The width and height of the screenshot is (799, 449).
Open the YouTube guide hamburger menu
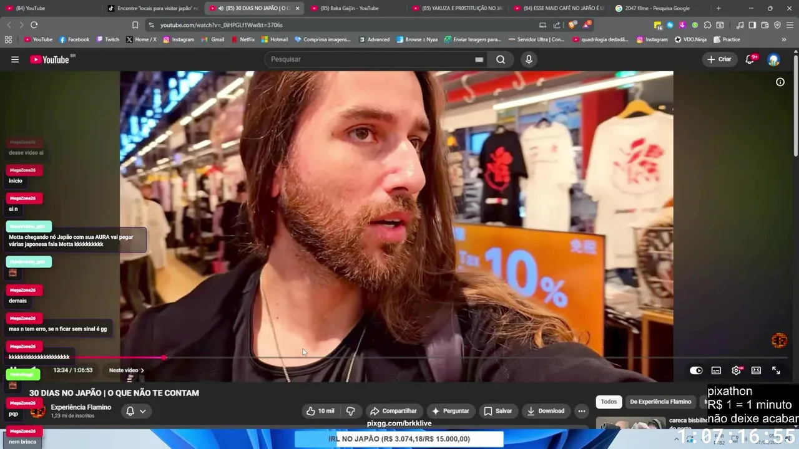15,59
